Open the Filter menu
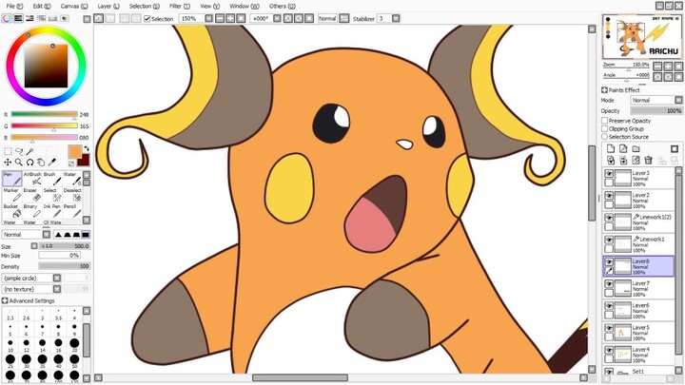Image resolution: width=685 pixels, height=385 pixels. click(180, 6)
